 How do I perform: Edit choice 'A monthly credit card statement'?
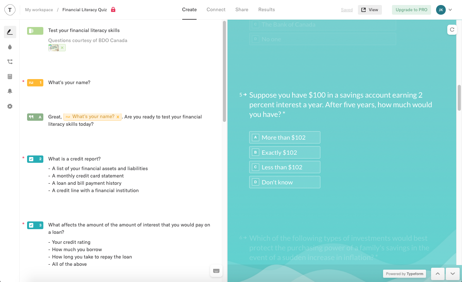(88, 176)
